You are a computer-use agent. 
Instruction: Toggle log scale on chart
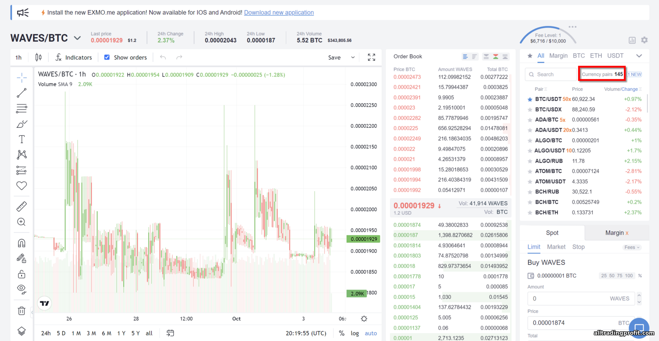[x=355, y=333]
